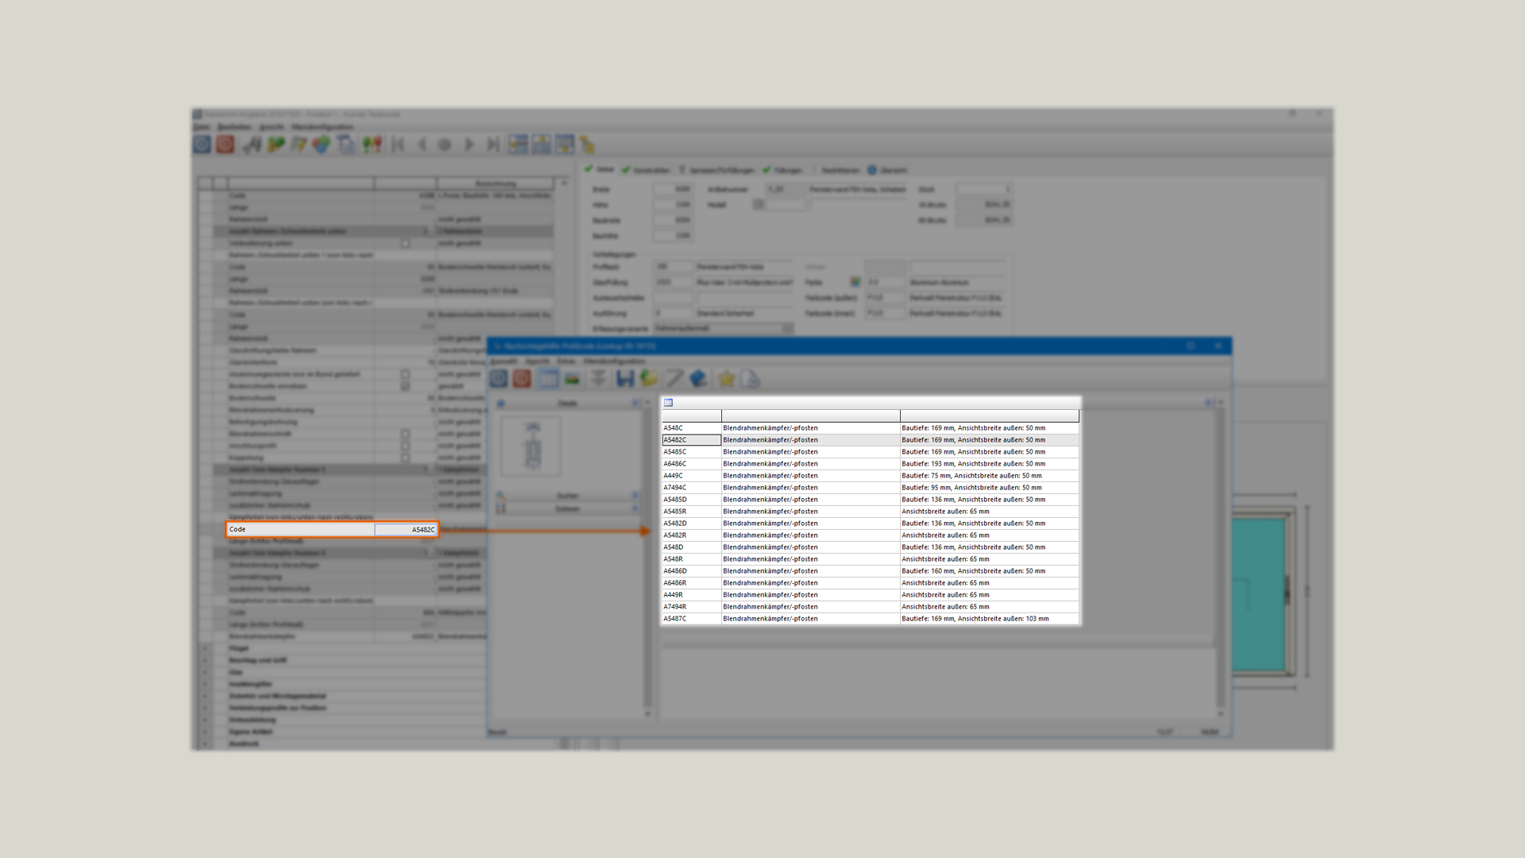Go to the next record in the main toolbar
The image size is (1525, 858).
tap(469, 144)
